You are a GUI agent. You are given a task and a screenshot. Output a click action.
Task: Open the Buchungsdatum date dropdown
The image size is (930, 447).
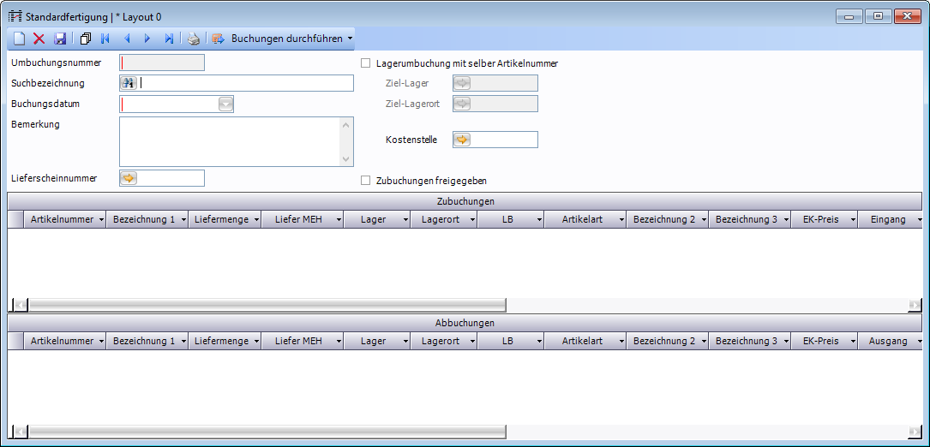click(x=225, y=104)
